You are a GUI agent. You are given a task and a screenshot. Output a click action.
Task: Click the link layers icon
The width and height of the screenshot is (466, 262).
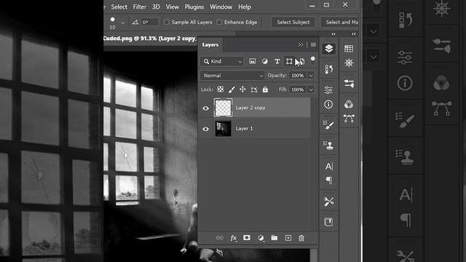click(x=220, y=238)
